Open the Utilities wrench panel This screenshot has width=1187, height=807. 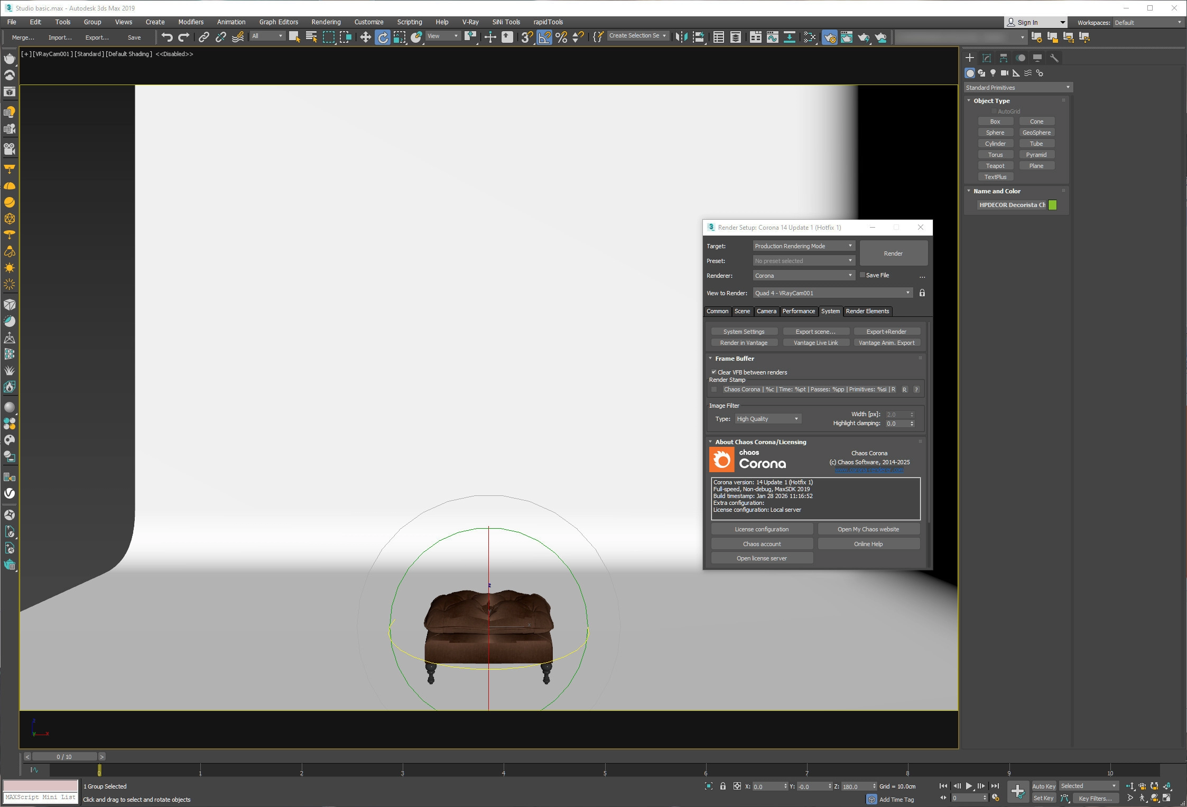pos(1054,58)
